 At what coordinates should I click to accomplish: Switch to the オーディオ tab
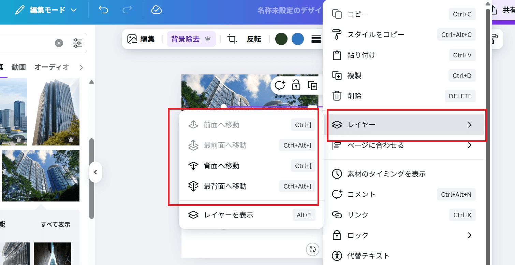tap(51, 67)
